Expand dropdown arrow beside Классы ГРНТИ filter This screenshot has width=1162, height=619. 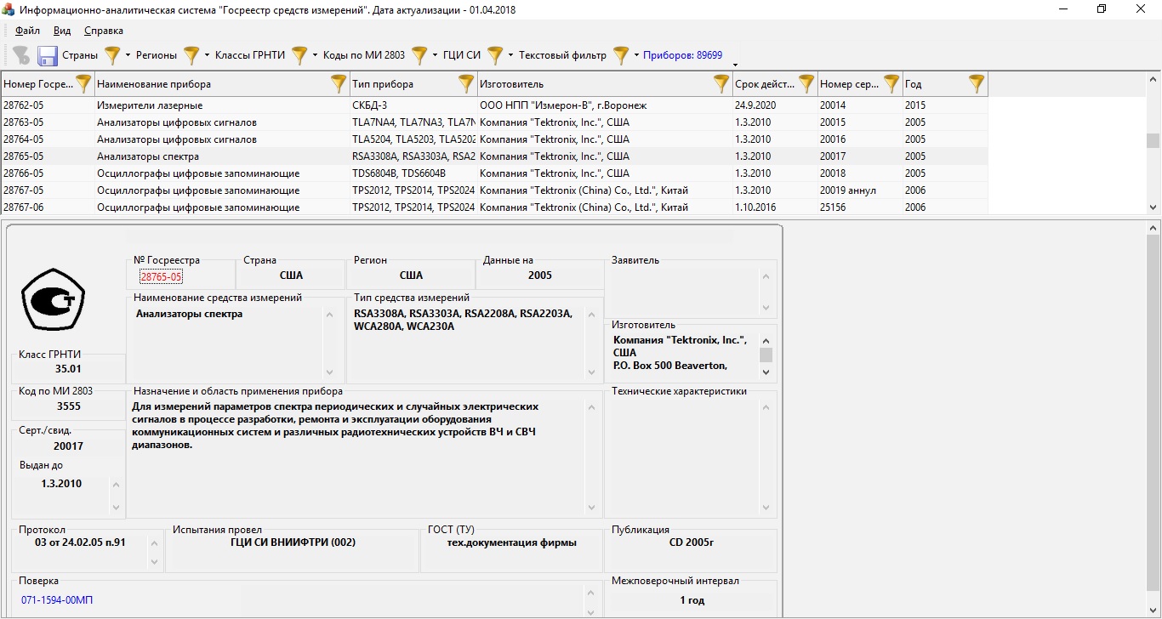click(x=315, y=56)
